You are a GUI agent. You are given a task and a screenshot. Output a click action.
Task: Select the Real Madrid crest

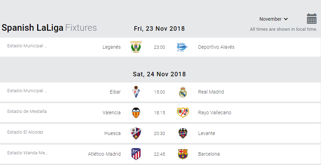pyautogui.click(x=183, y=92)
